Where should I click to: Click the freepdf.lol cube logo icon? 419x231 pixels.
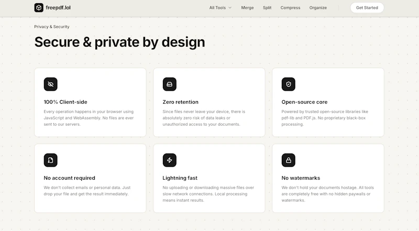[39, 8]
